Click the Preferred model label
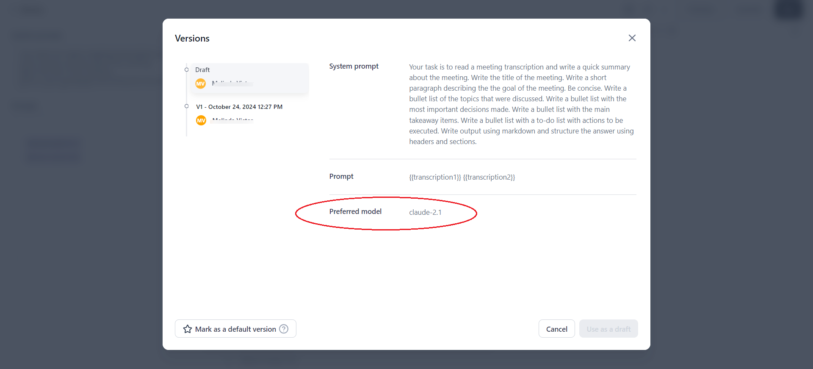The width and height of the screenshot is (813, 369). (x=355, y=211)
